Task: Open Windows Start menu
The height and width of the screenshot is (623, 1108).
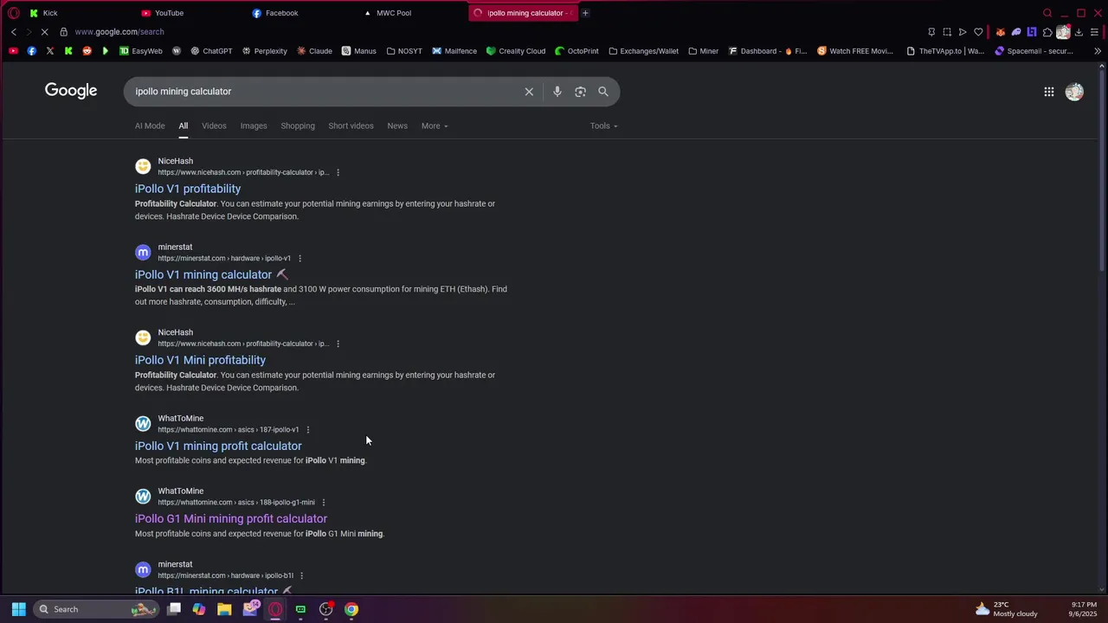Action: [x=18, y=609]
